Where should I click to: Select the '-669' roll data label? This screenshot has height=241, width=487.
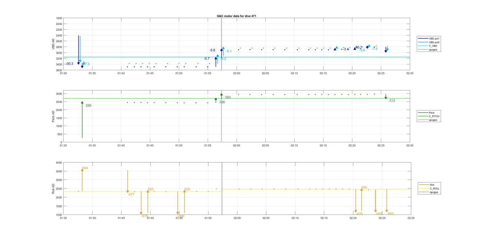(x=379, y=214)
